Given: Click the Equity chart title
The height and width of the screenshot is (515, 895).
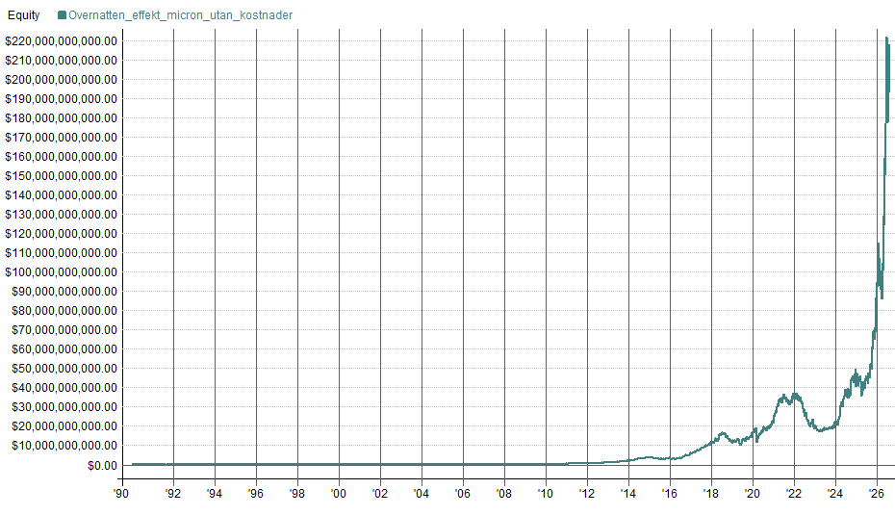Looking at the screenshot, I should [x=23, y=15].
